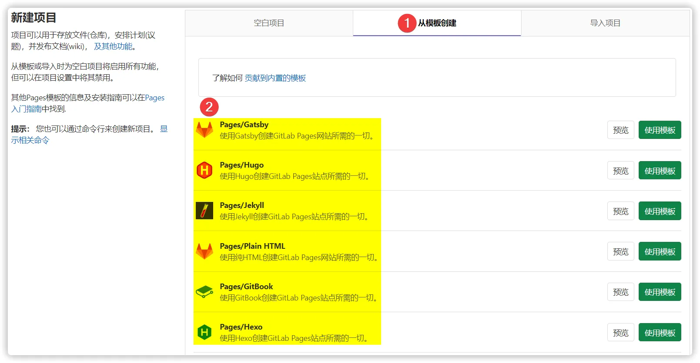Use the Pages/Gatsby template

click(x=660, y=130)
